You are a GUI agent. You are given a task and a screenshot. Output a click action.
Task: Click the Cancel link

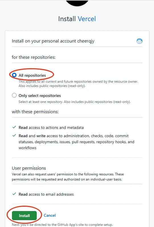coord(50,215)
